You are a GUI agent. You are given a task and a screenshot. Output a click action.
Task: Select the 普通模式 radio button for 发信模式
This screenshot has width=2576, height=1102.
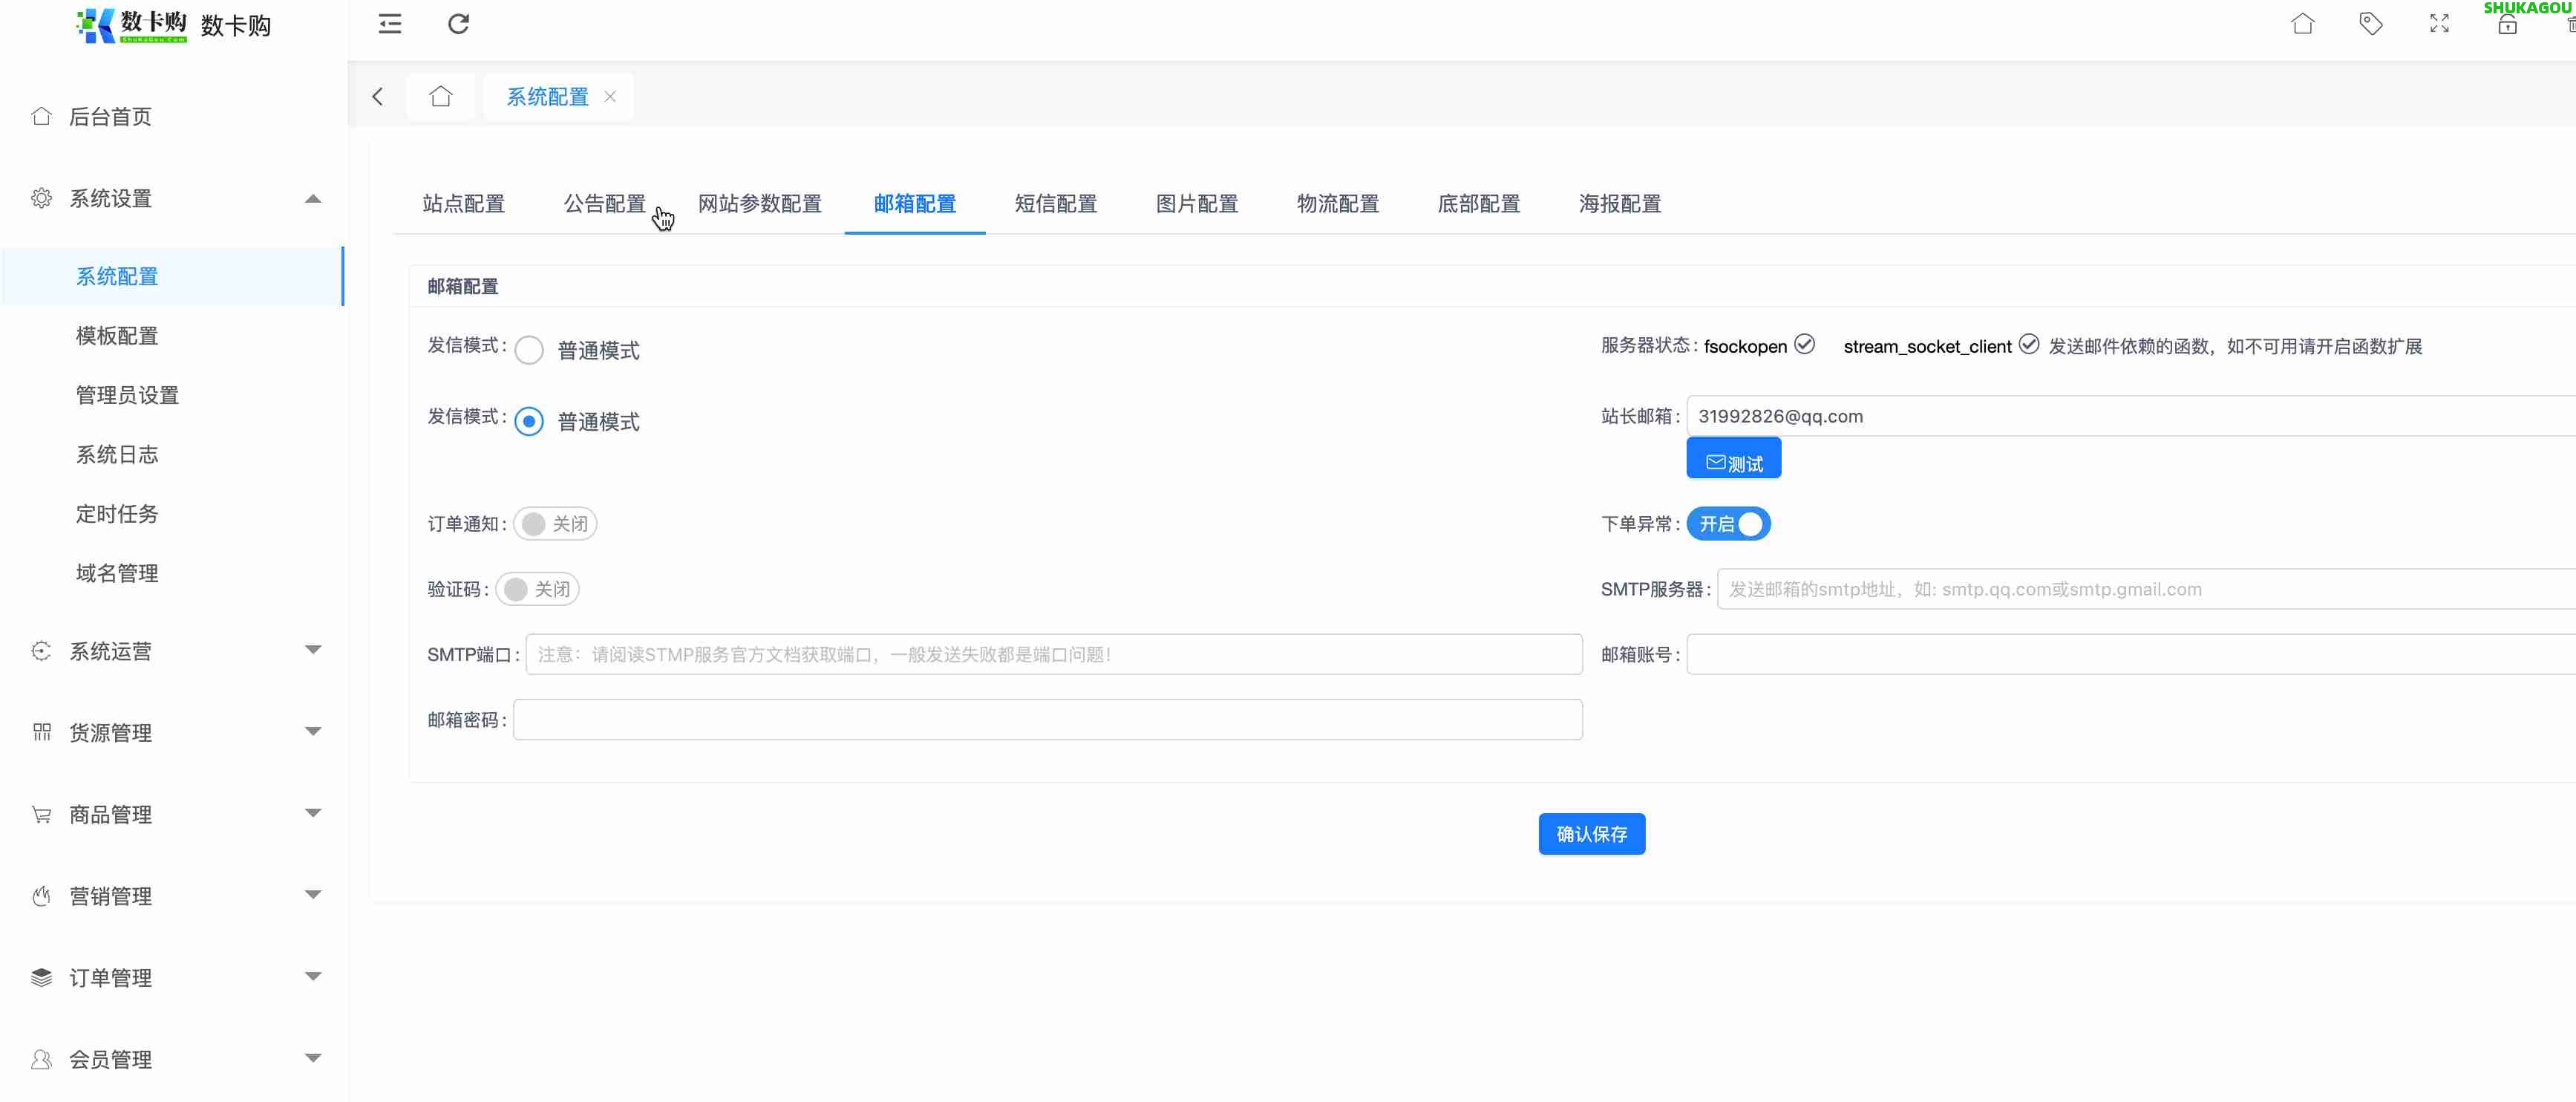point(529,350)
